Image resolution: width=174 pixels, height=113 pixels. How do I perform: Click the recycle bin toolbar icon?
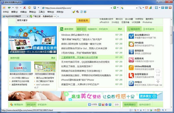[x=35, y=8]
